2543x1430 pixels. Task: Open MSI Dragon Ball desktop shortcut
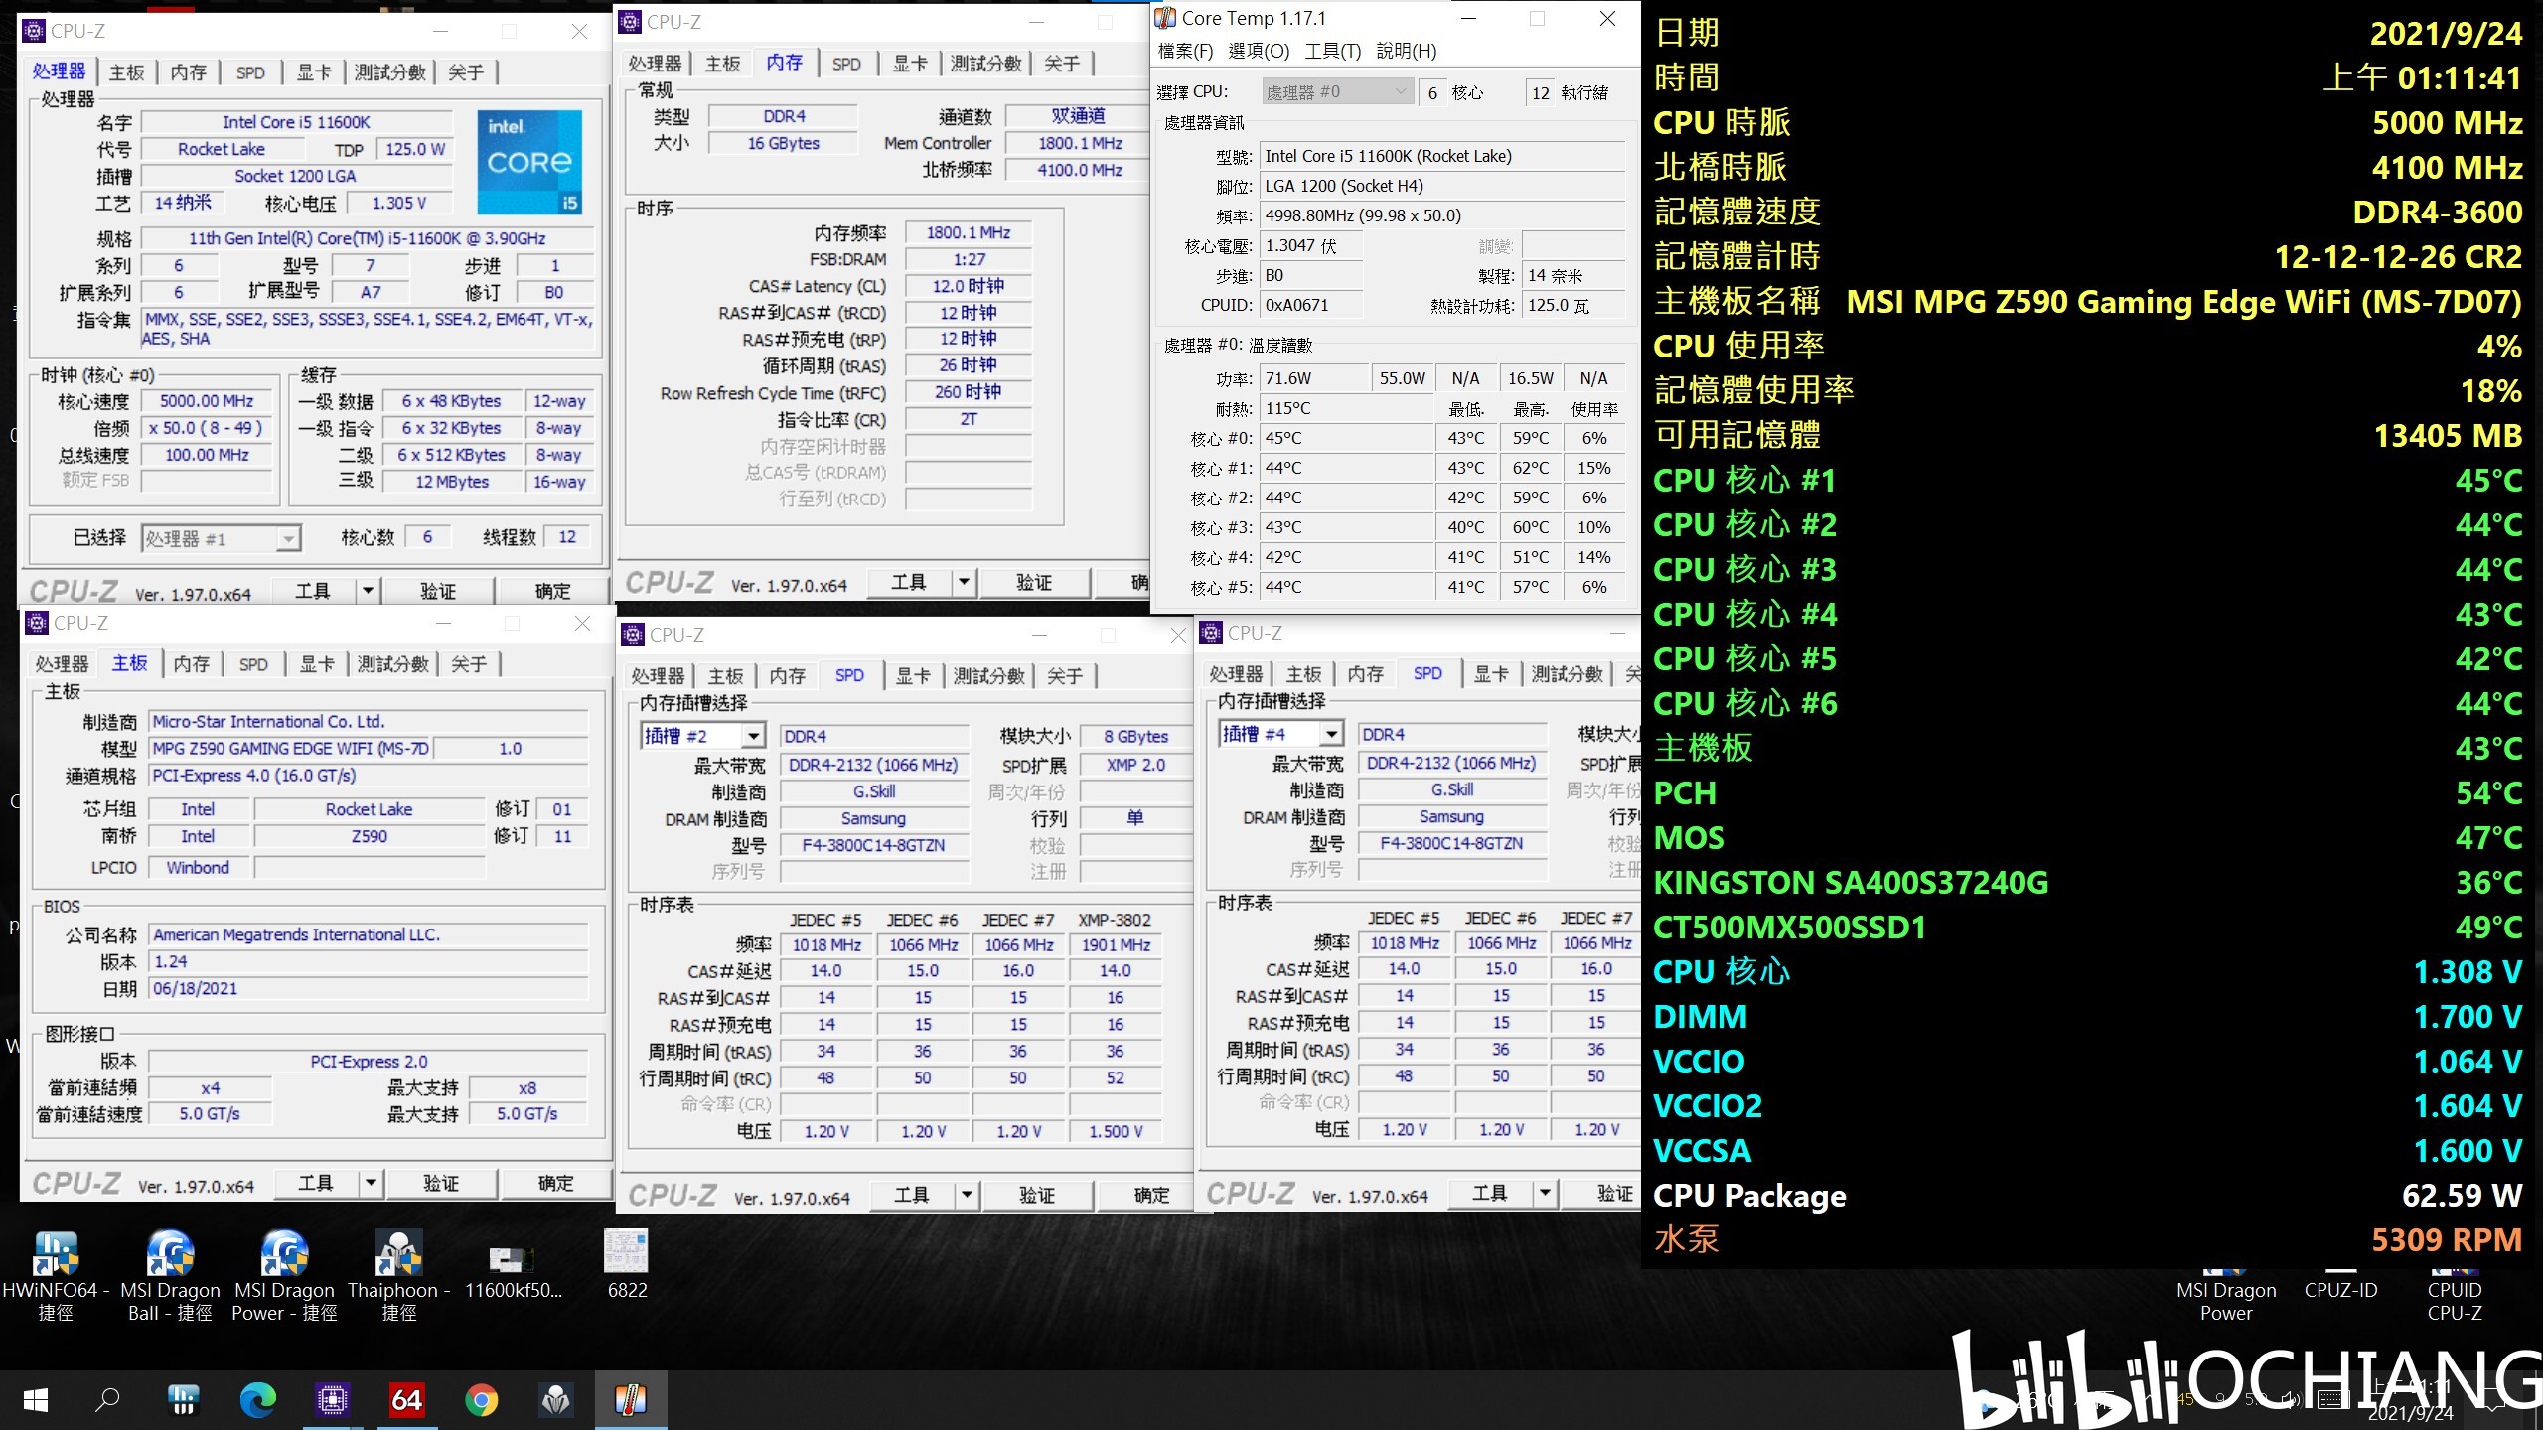170,1275
